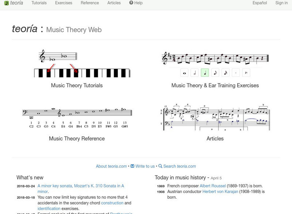Open the Articles menu in navbar

click(x=114, y=3)
